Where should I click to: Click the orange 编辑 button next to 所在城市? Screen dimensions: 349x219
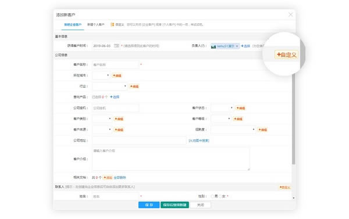[x=117, y=76]
